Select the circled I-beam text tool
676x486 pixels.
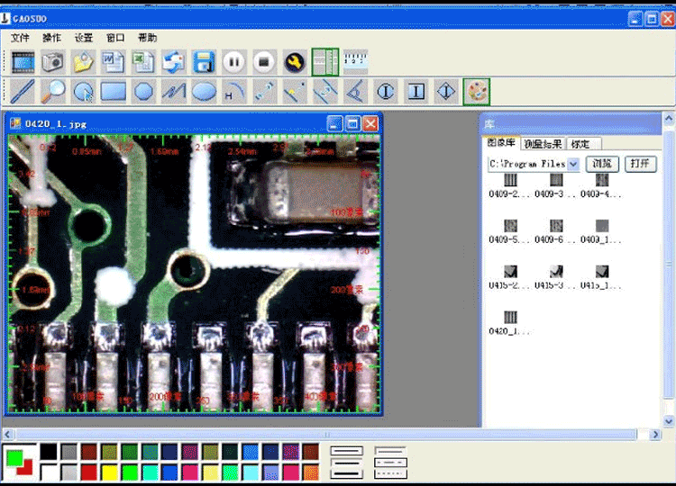tap(386, 91)
